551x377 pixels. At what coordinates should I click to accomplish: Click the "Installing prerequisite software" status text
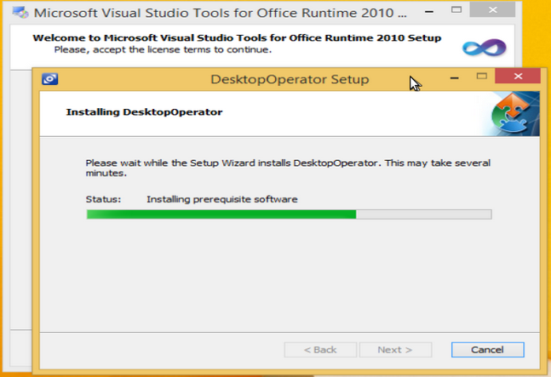pos(221,199)
